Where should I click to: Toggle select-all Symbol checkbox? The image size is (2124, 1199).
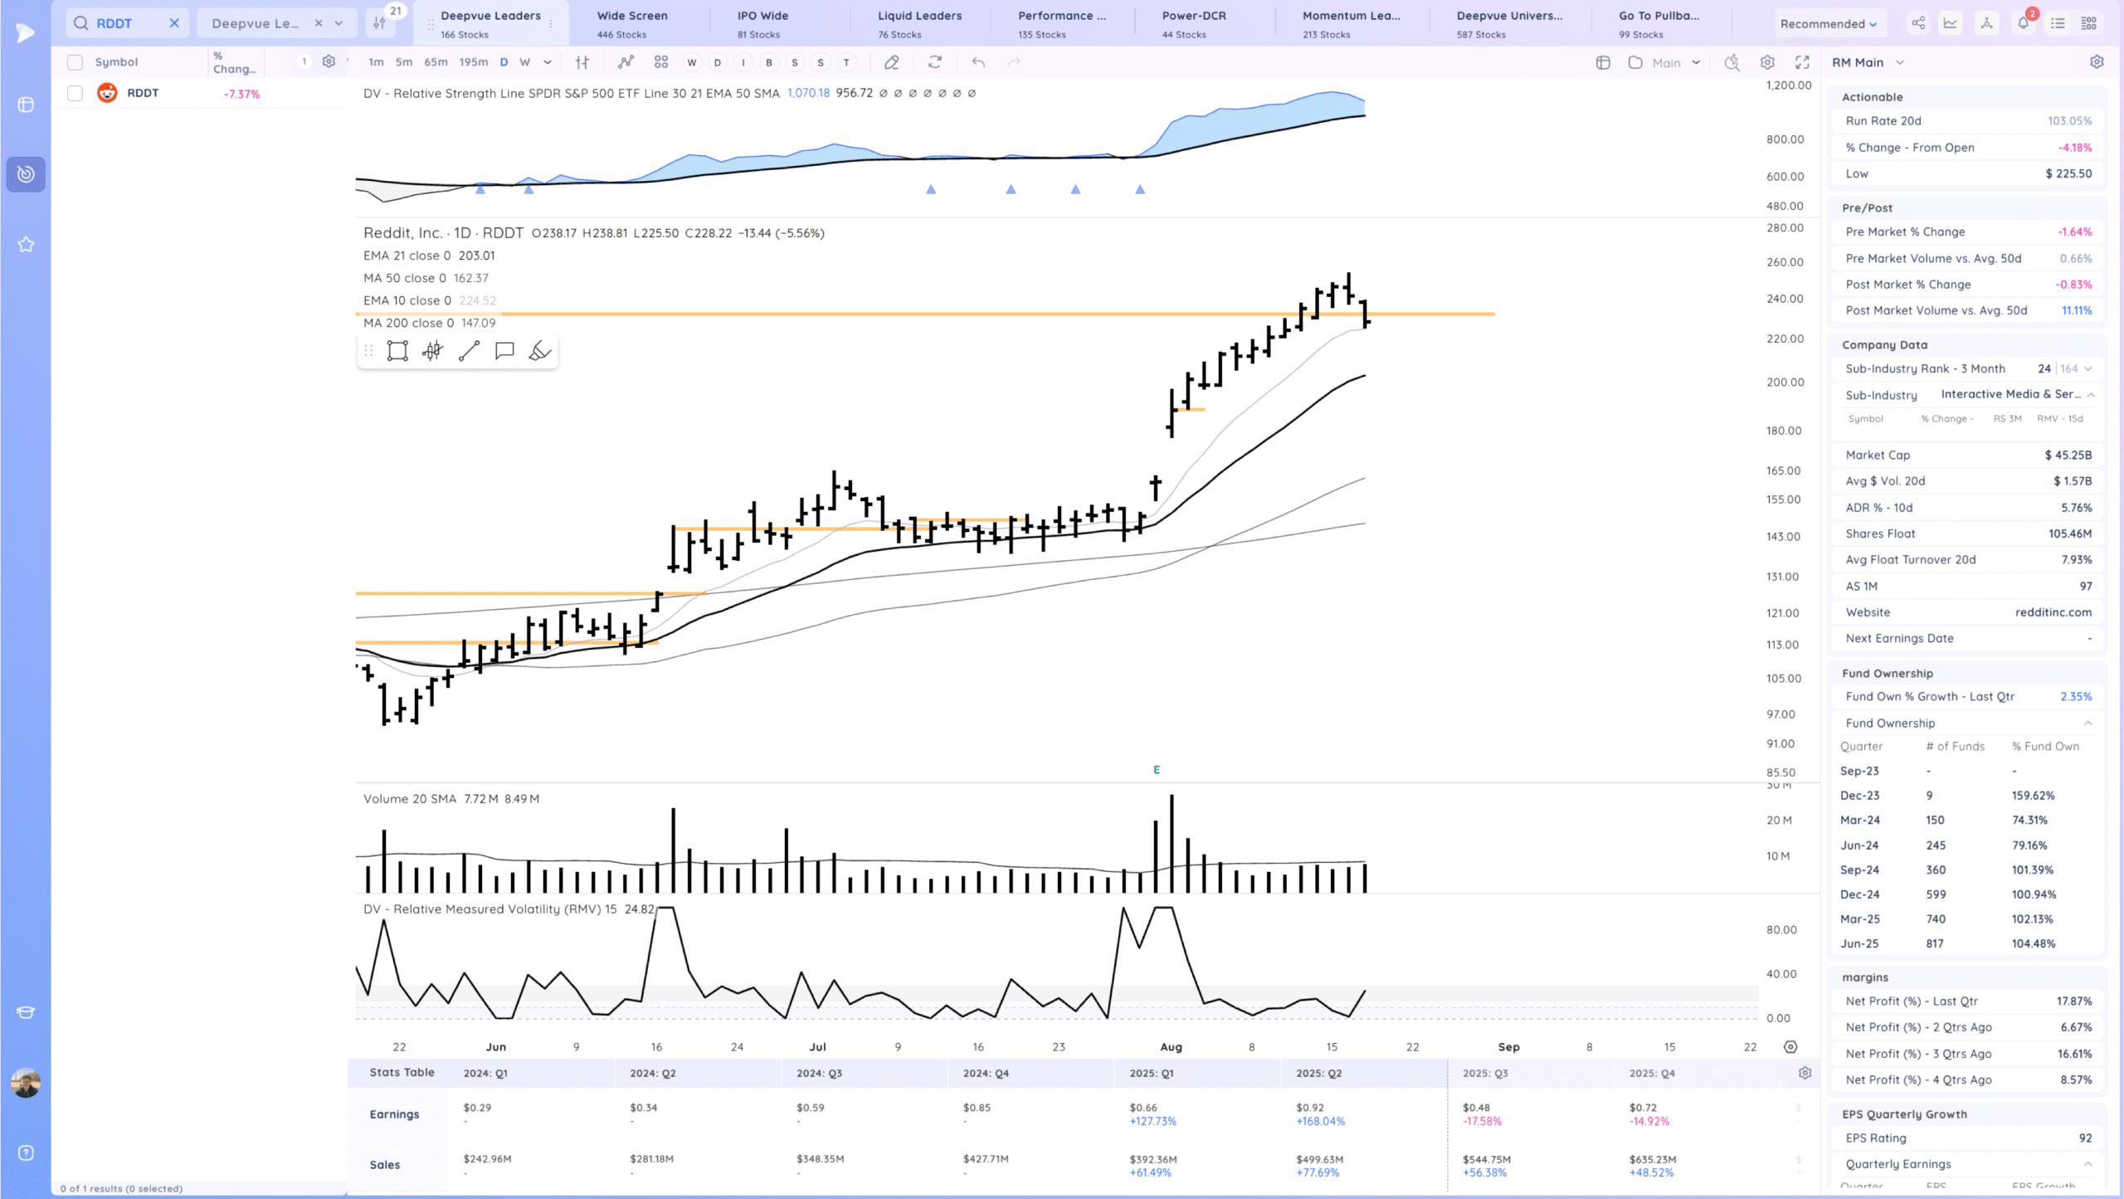75,62
